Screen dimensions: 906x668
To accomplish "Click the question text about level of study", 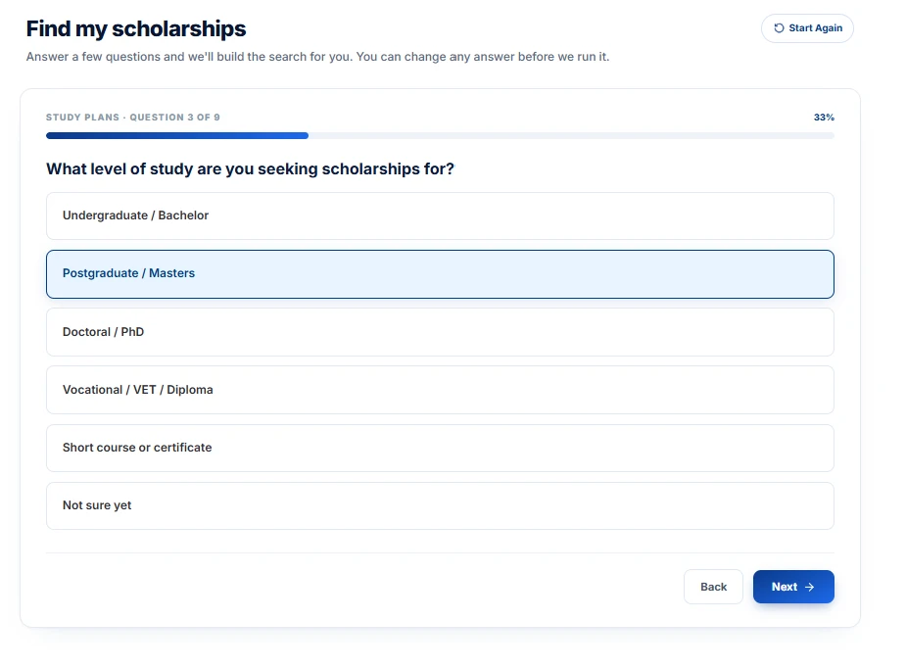I will point(250,168).
